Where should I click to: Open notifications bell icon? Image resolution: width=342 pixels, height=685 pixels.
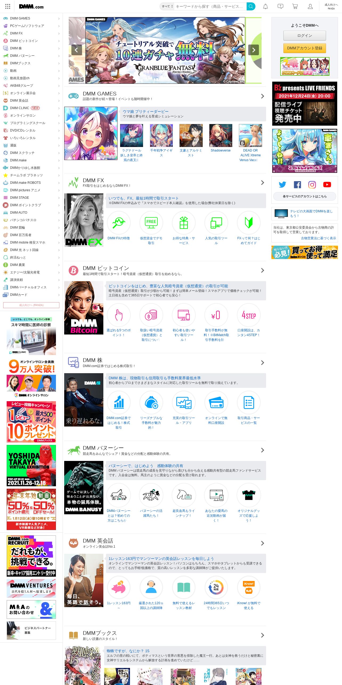[266, 6]
